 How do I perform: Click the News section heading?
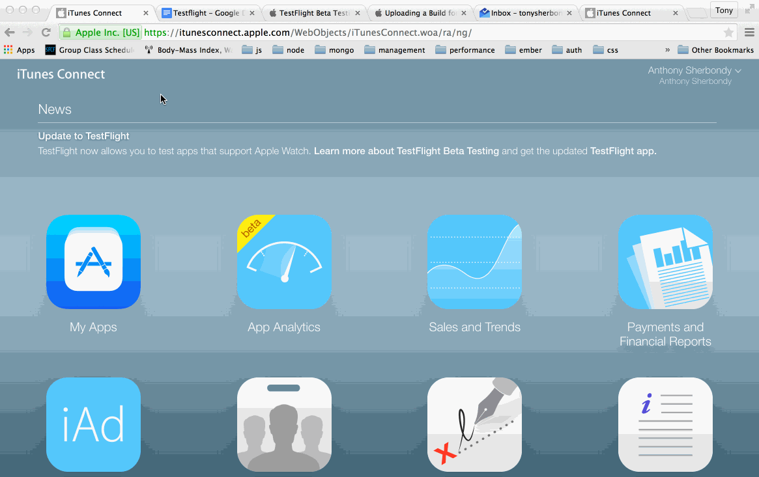coord(55,109)
